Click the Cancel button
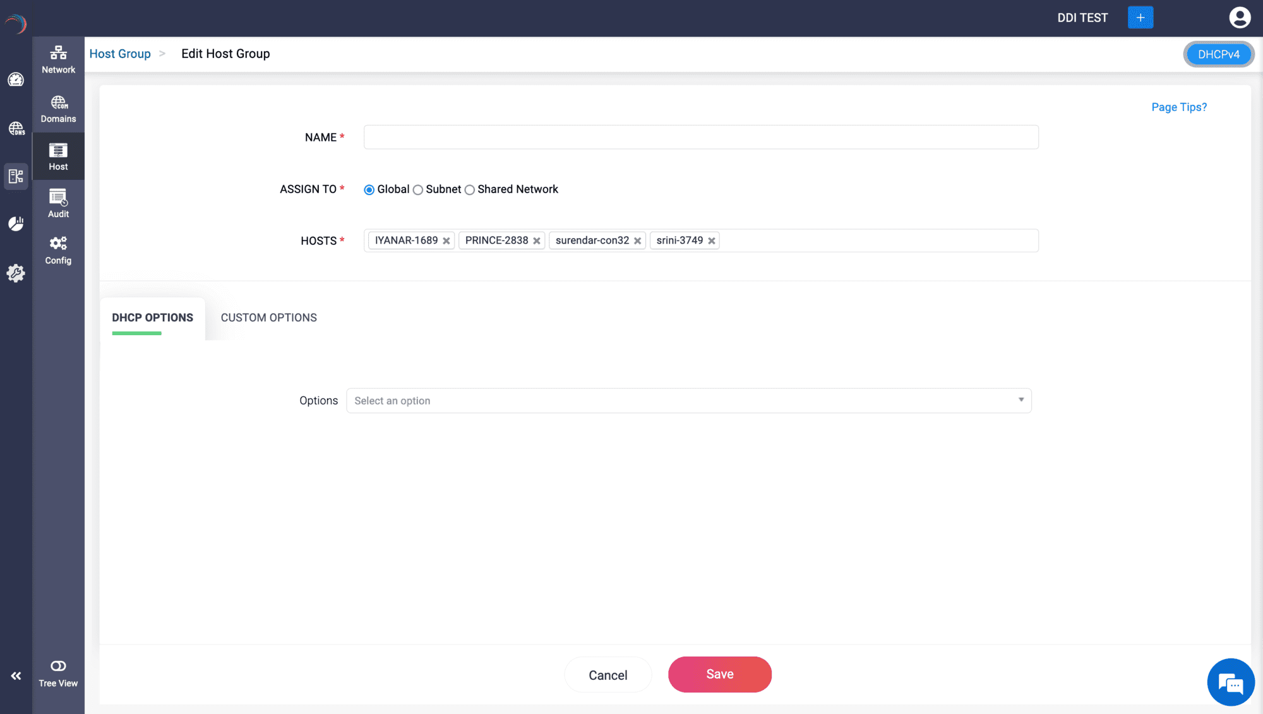The width and height of the screenshot is (1263, 714). tap(608, 675)
